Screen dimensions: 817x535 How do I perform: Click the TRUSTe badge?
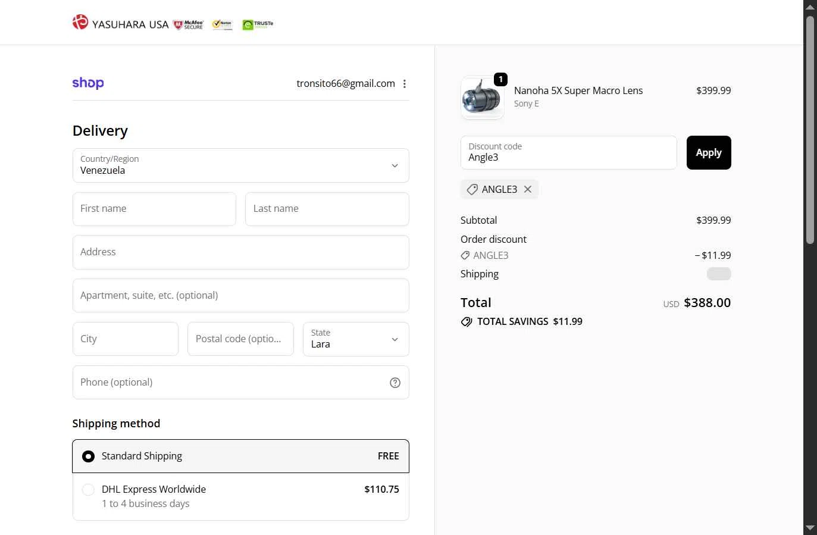[x=258, y=24]
